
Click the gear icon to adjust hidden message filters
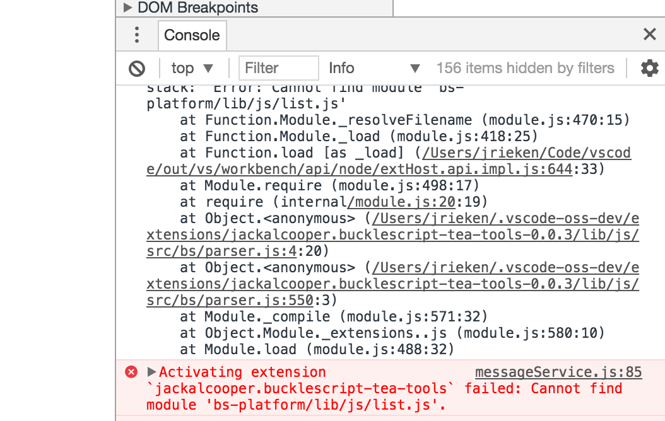click(649, 68)
